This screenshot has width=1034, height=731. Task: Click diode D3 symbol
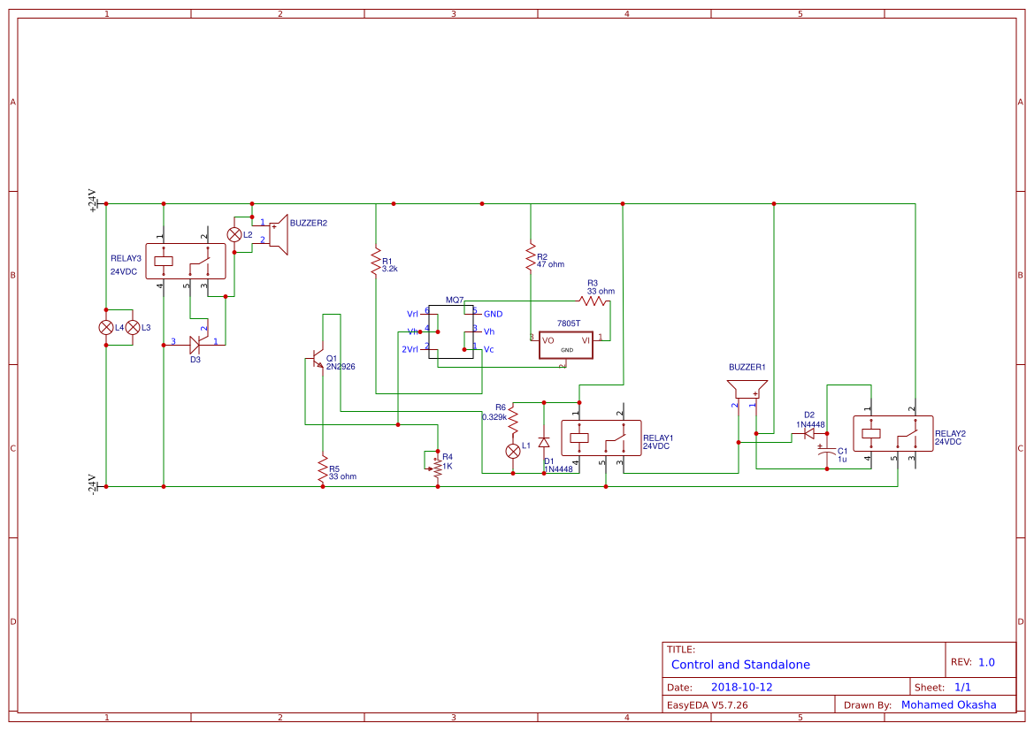pos(196,343)
